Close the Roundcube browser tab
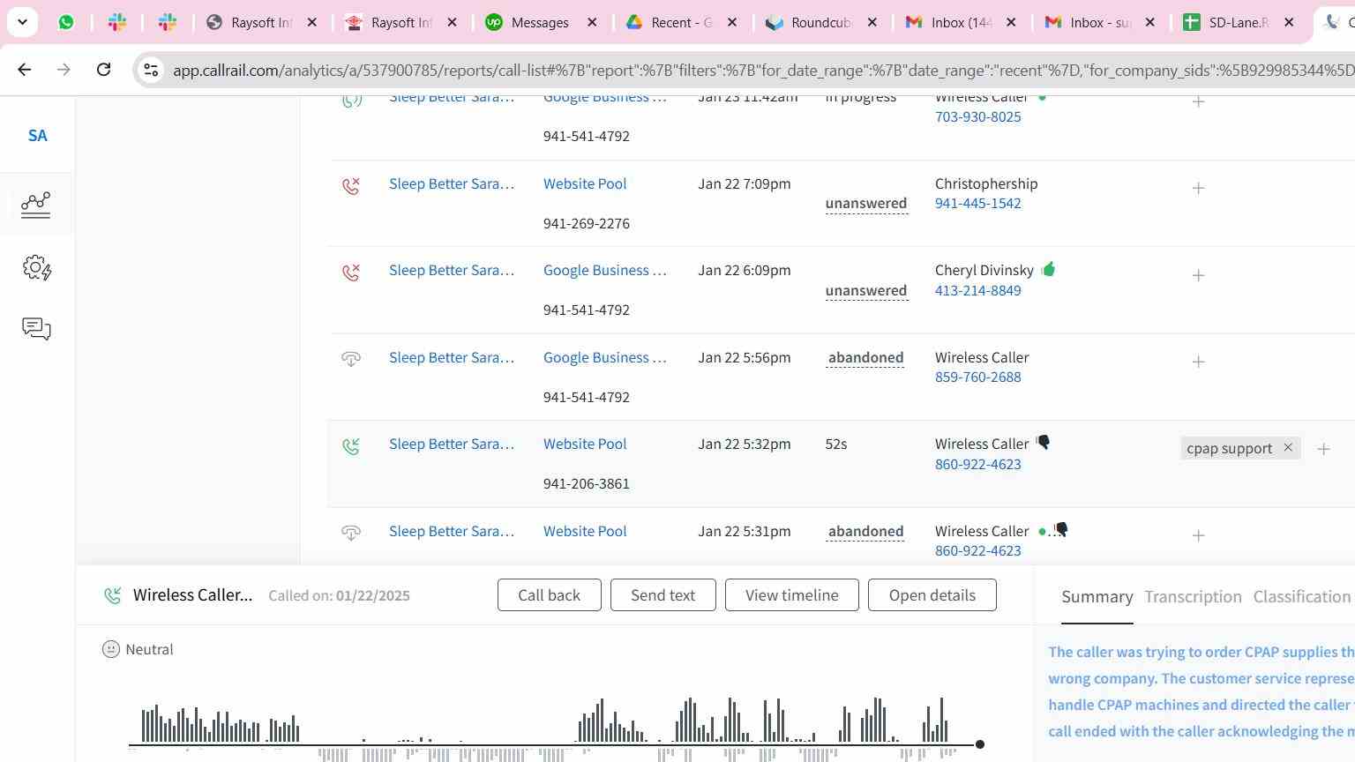The image size is (1355, 762). [872, 23]
